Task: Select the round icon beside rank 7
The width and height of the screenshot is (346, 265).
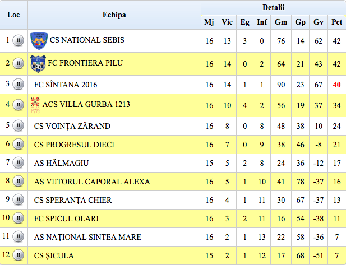Action: pyautogui.click(x=19, y=163)
